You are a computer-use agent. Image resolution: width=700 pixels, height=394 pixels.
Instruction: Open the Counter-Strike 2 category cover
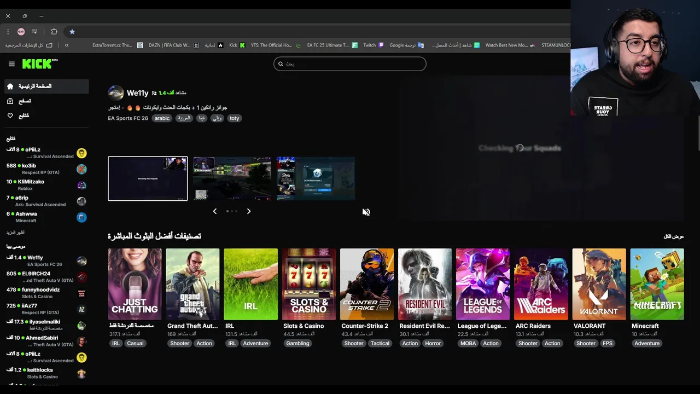[x=367, y=284]
